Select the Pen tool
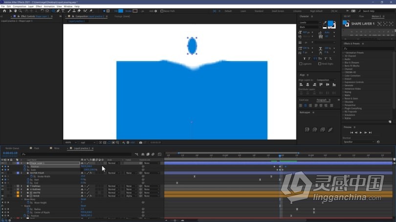The height and width of the screenshot is (222, 396). tap(58, 11)
